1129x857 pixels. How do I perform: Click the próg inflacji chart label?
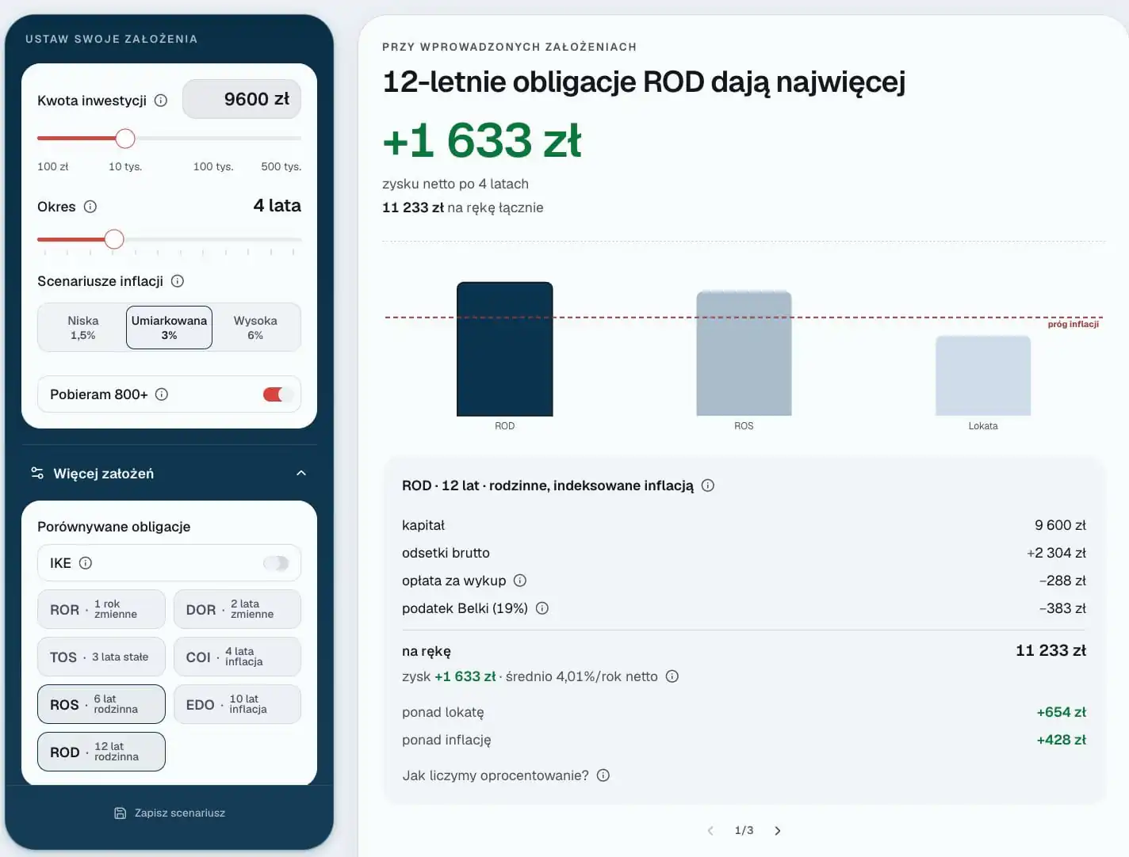coord(1074,324)
